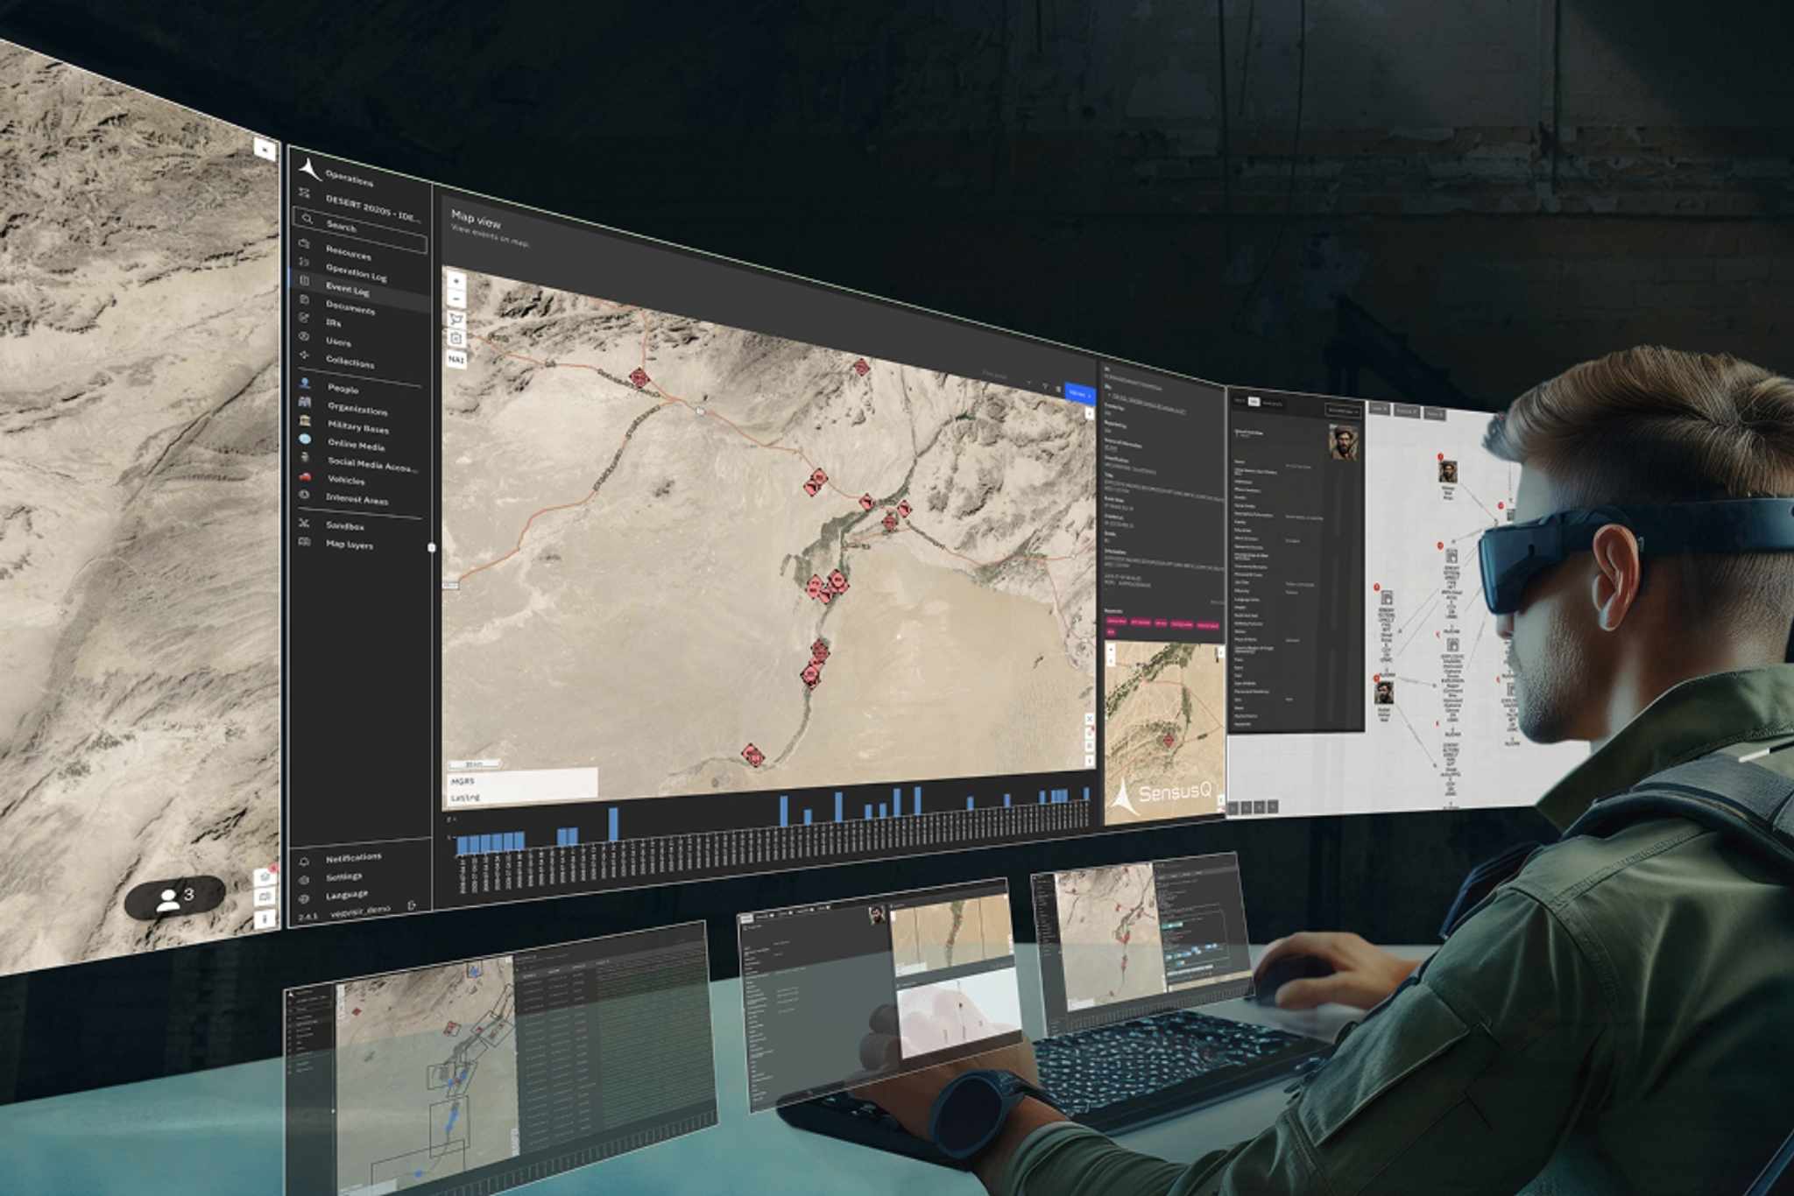This screenshot has height=1196, width=1794.
Task: Click the logout icon beside vegvisir_demo
Action: pyautogui.click(x=412, y=905)
